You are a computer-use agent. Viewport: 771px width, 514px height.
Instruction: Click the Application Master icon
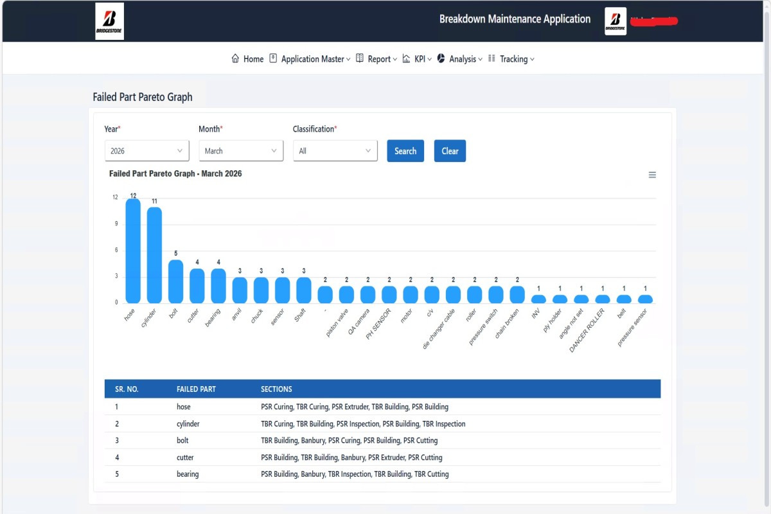point(273,58)
